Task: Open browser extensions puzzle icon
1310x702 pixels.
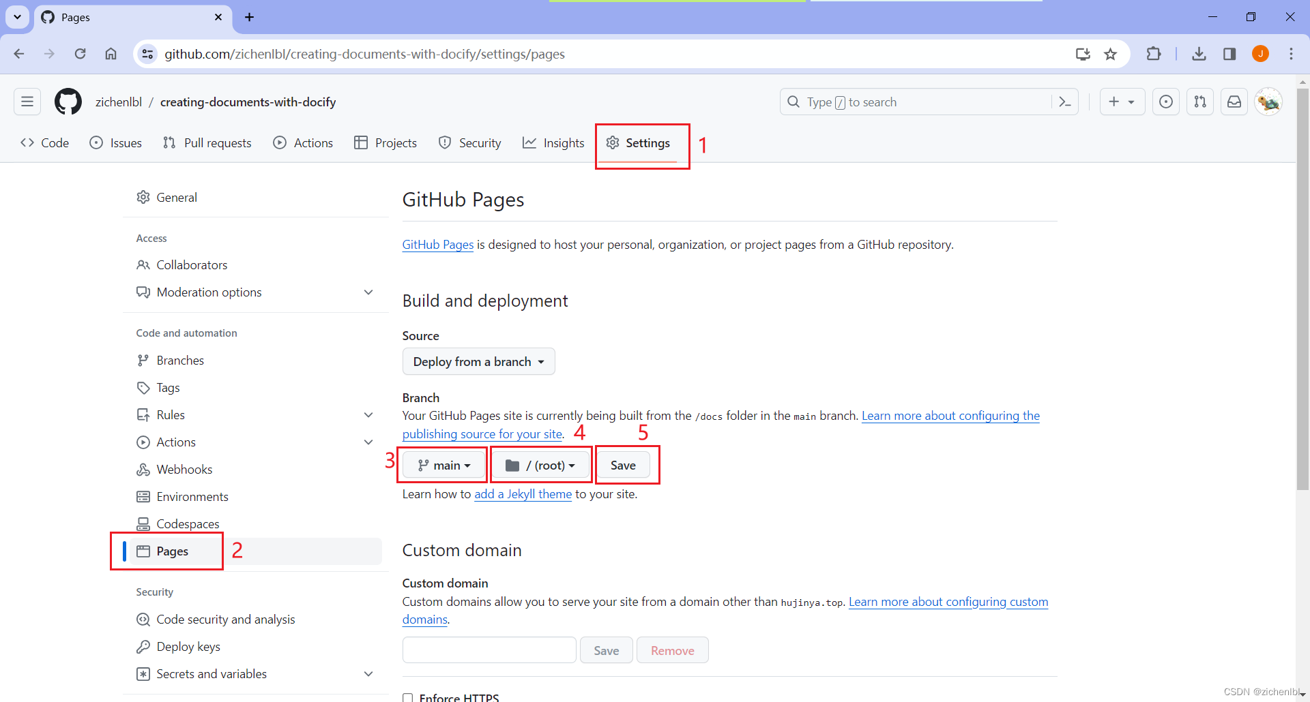Action: coord(1154,54)
